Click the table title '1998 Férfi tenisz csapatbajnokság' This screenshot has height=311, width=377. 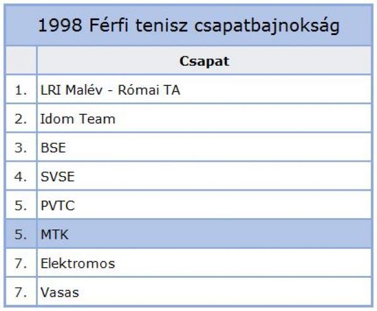pos(188,26)
